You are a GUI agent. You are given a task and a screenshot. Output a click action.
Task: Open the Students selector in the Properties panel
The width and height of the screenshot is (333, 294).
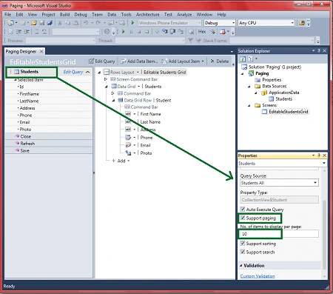(324, 163)
